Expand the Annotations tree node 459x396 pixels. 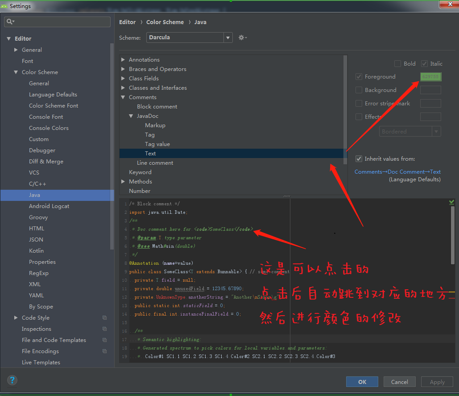[x=123, y=60]
